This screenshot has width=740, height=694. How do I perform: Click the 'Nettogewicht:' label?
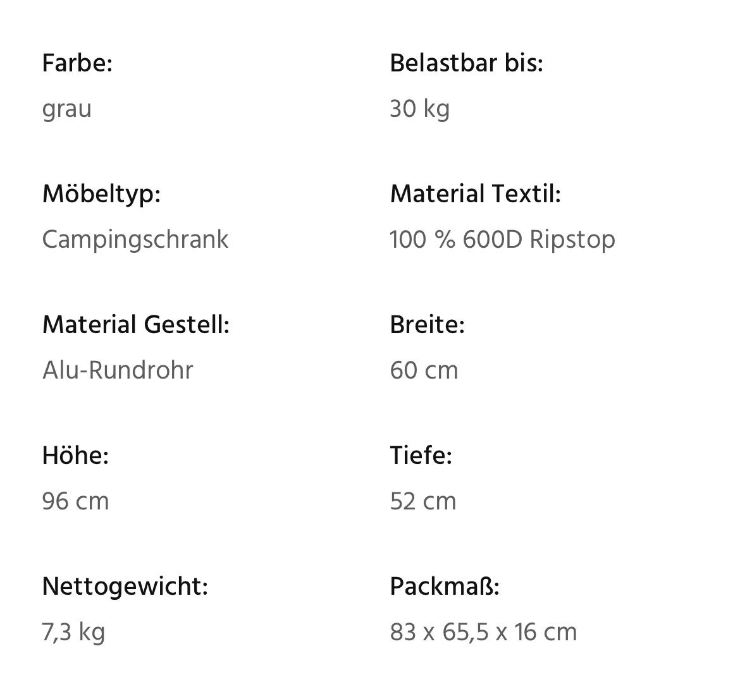[x=125, y=586]
